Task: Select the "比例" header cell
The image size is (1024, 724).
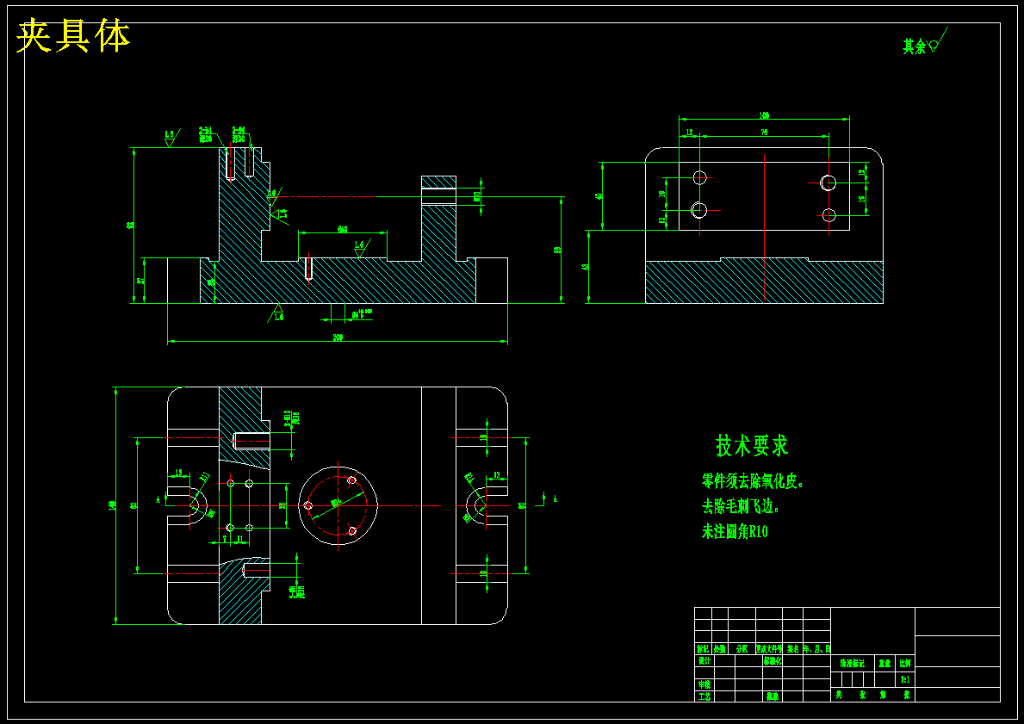Action: click(x=905, y=663)
